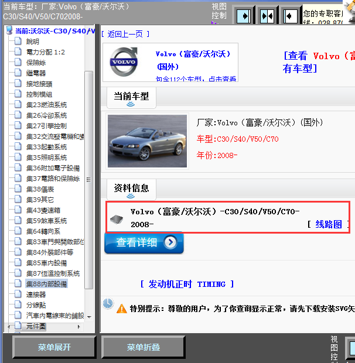The image size is (355, 363).
Task: Click the 厂家:Volvo（富豪/沃尔沃）(国外) text
Action: (260, 122)
